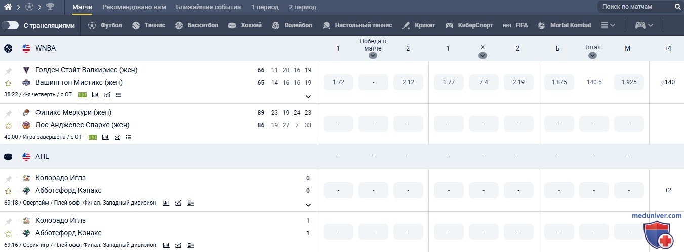The image size is (684, 252).
Task: Filter matches by Настольный теннис
Action: [x=357, y=25]
